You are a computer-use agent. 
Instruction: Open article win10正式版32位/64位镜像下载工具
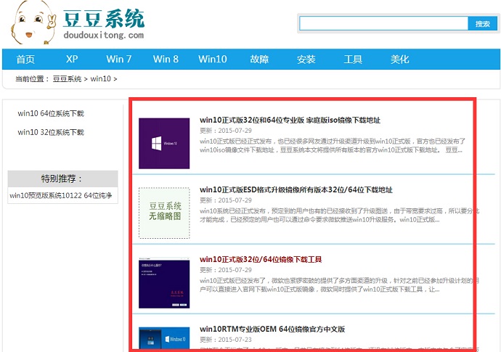[x=261, y=259]
